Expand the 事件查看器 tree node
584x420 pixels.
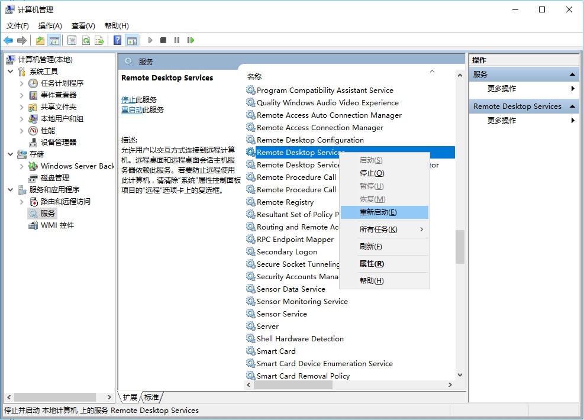(x=22, y=95)
